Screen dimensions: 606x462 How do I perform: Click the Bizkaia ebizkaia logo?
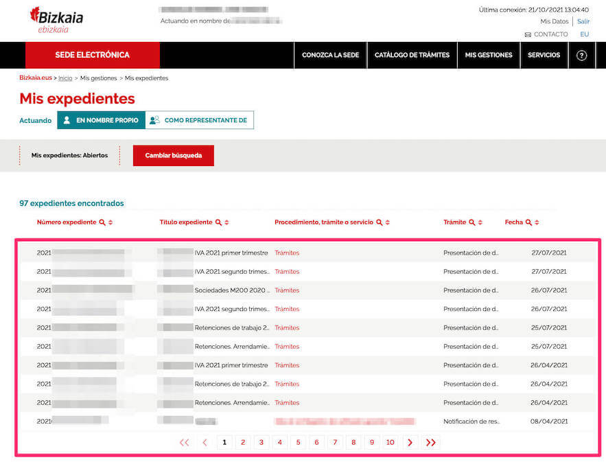57,20
